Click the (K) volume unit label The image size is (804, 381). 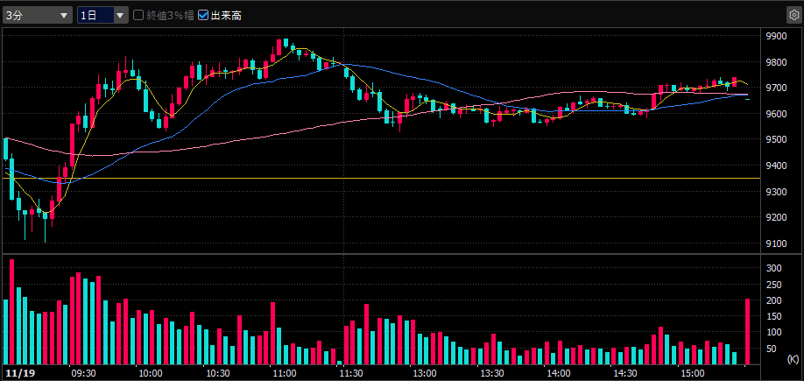coord(792,359)
